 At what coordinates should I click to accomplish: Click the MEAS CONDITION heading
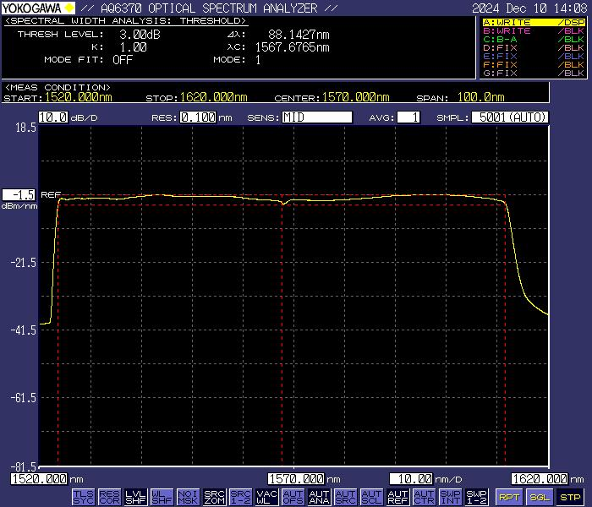58,88
